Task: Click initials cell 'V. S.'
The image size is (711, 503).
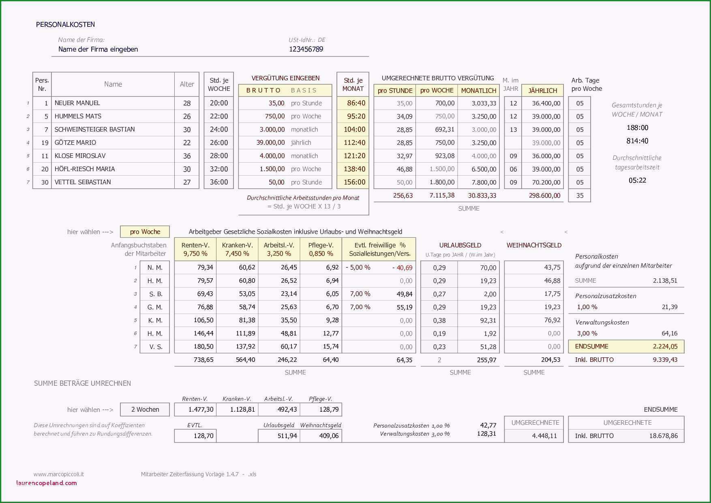Action: (155, 347)
